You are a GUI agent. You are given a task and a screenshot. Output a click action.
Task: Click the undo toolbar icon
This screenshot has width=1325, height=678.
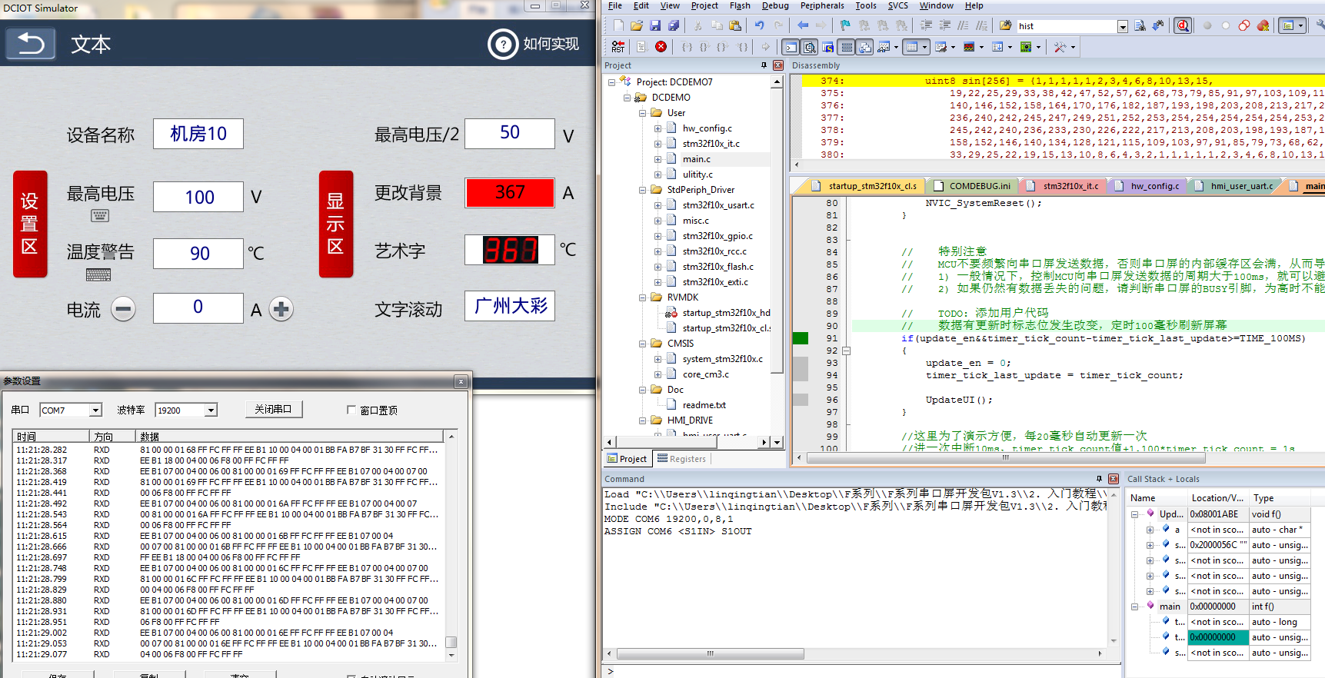pos(759,25)
